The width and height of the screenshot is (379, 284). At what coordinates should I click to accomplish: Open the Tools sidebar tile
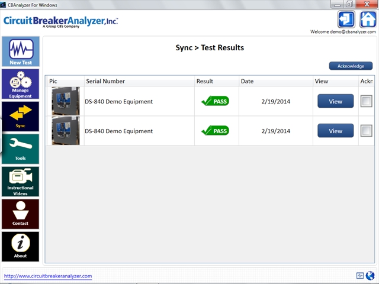21,149
